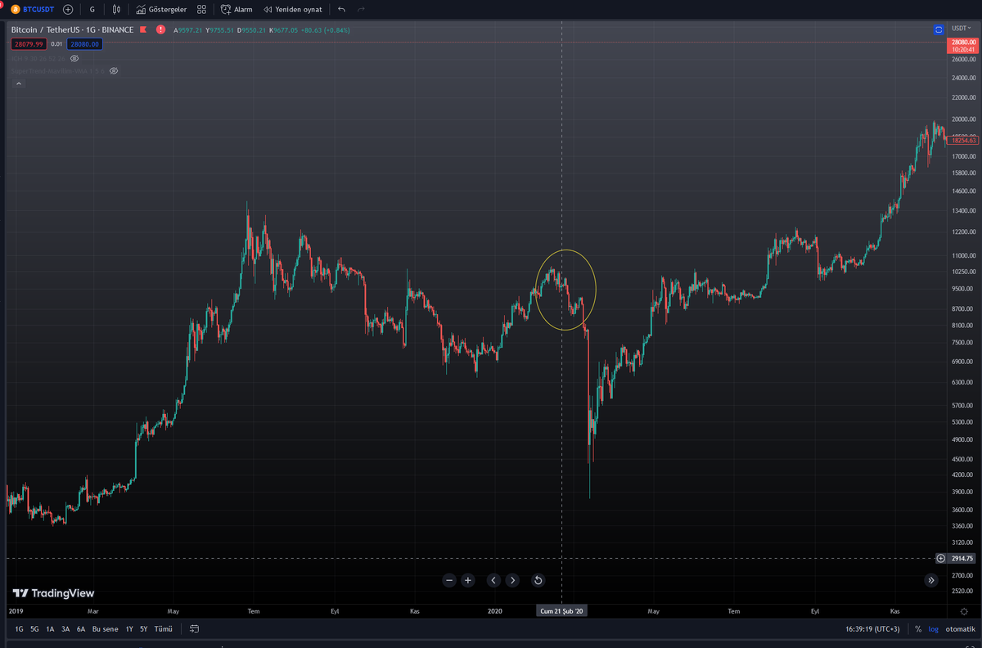
Task: Open the candlestick chart type menu
Action: tap(117, 9)
